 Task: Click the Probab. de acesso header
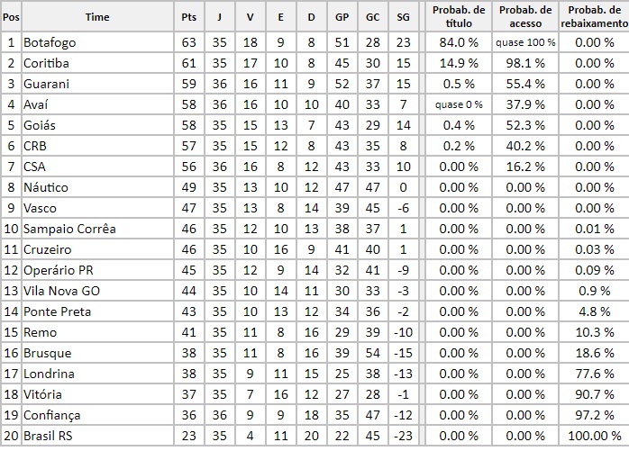(525, 17)
